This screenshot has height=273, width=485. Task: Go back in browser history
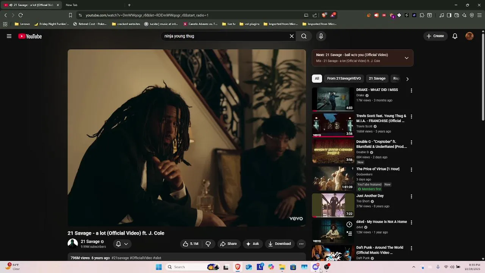[5, 15]
